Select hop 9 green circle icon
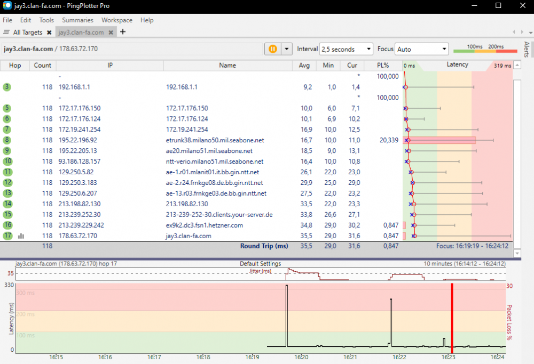This screenshot has width=534, height=364. [x=7, y=151]
